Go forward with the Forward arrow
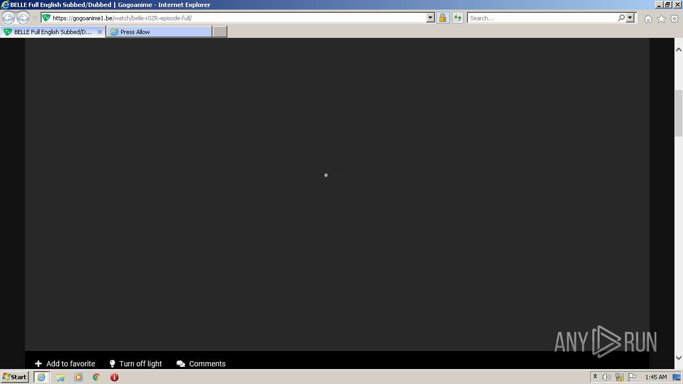The image size is (683, 384). pos(23,18)
